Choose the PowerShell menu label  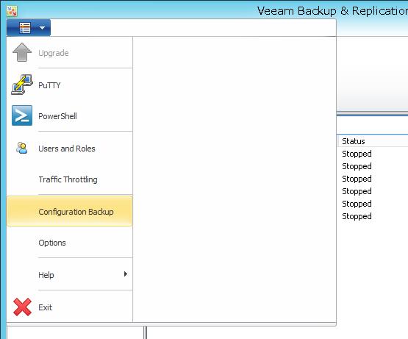click(x=57, y=116)
